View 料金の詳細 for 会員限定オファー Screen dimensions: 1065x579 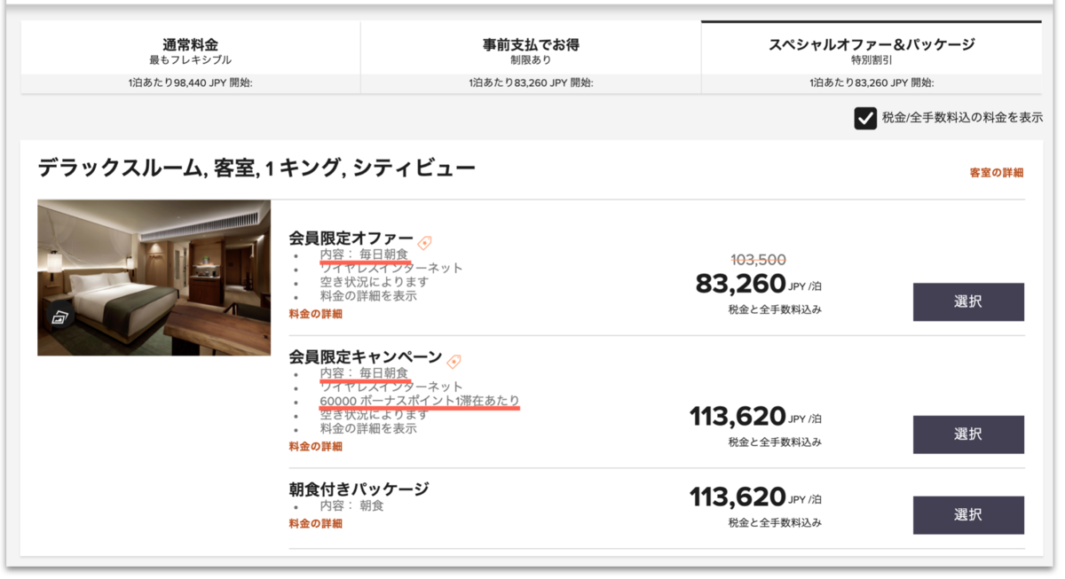click(x=315, y=314)
